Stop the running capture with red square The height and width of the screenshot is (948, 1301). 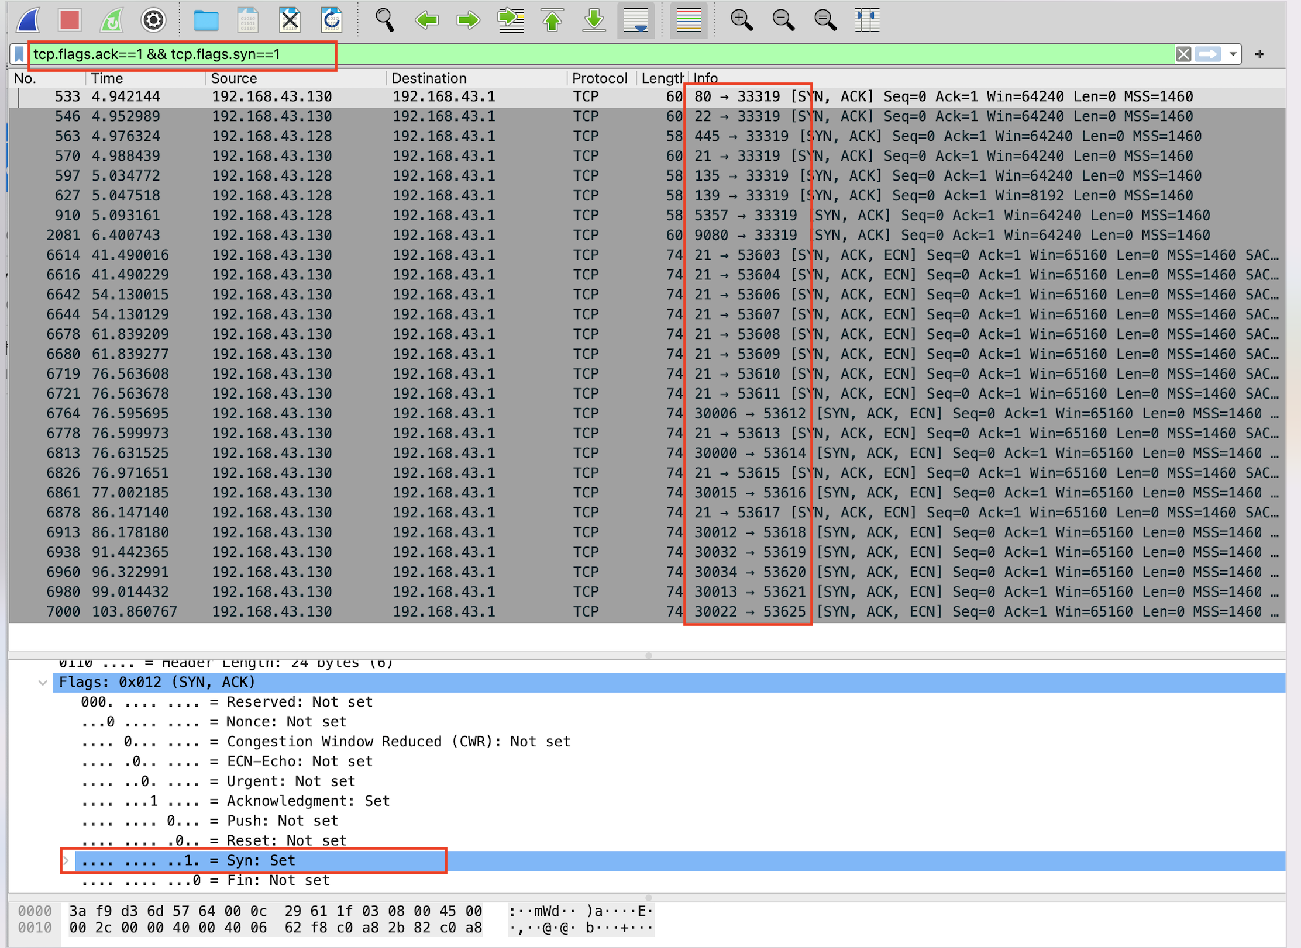70,20
